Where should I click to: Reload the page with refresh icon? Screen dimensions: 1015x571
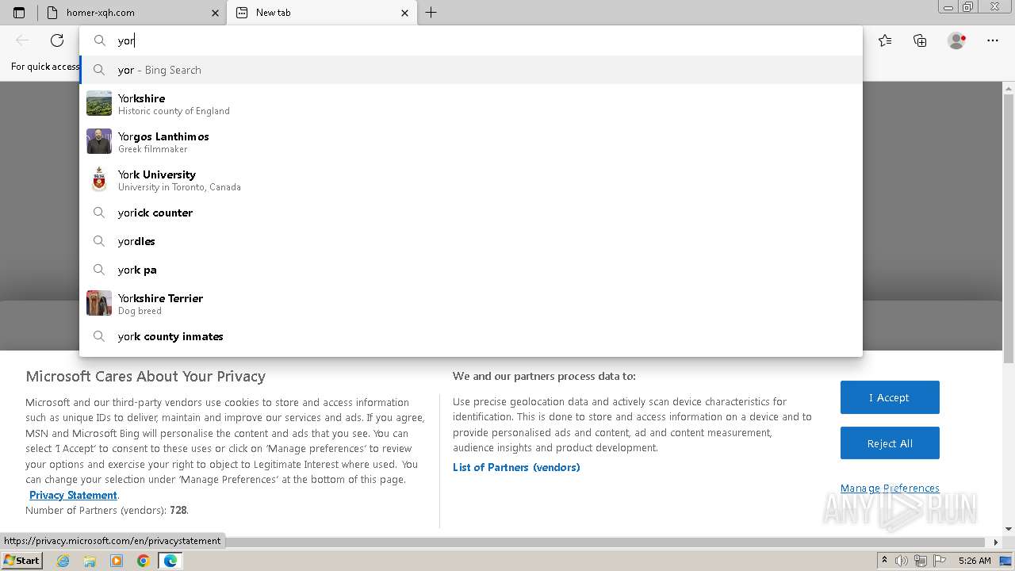[x=57, y=40]
